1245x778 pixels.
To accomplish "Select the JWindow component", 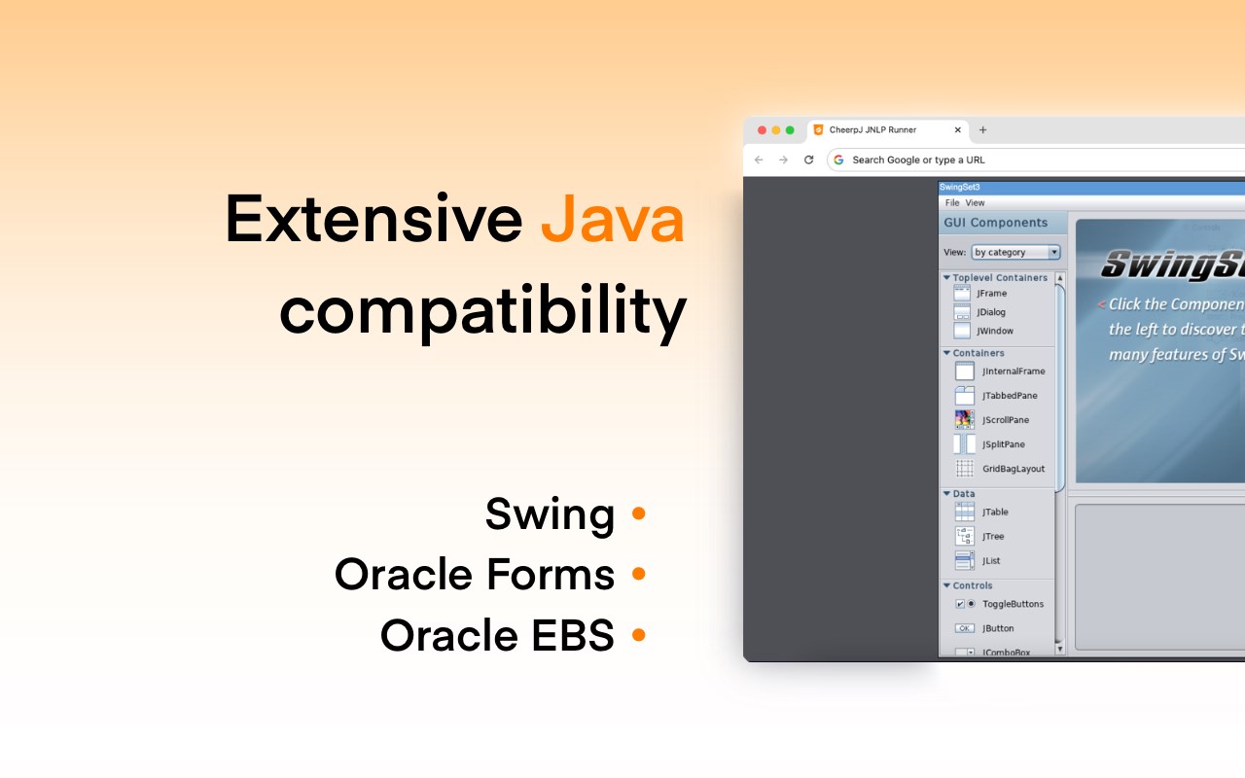I will pos(984,331).
